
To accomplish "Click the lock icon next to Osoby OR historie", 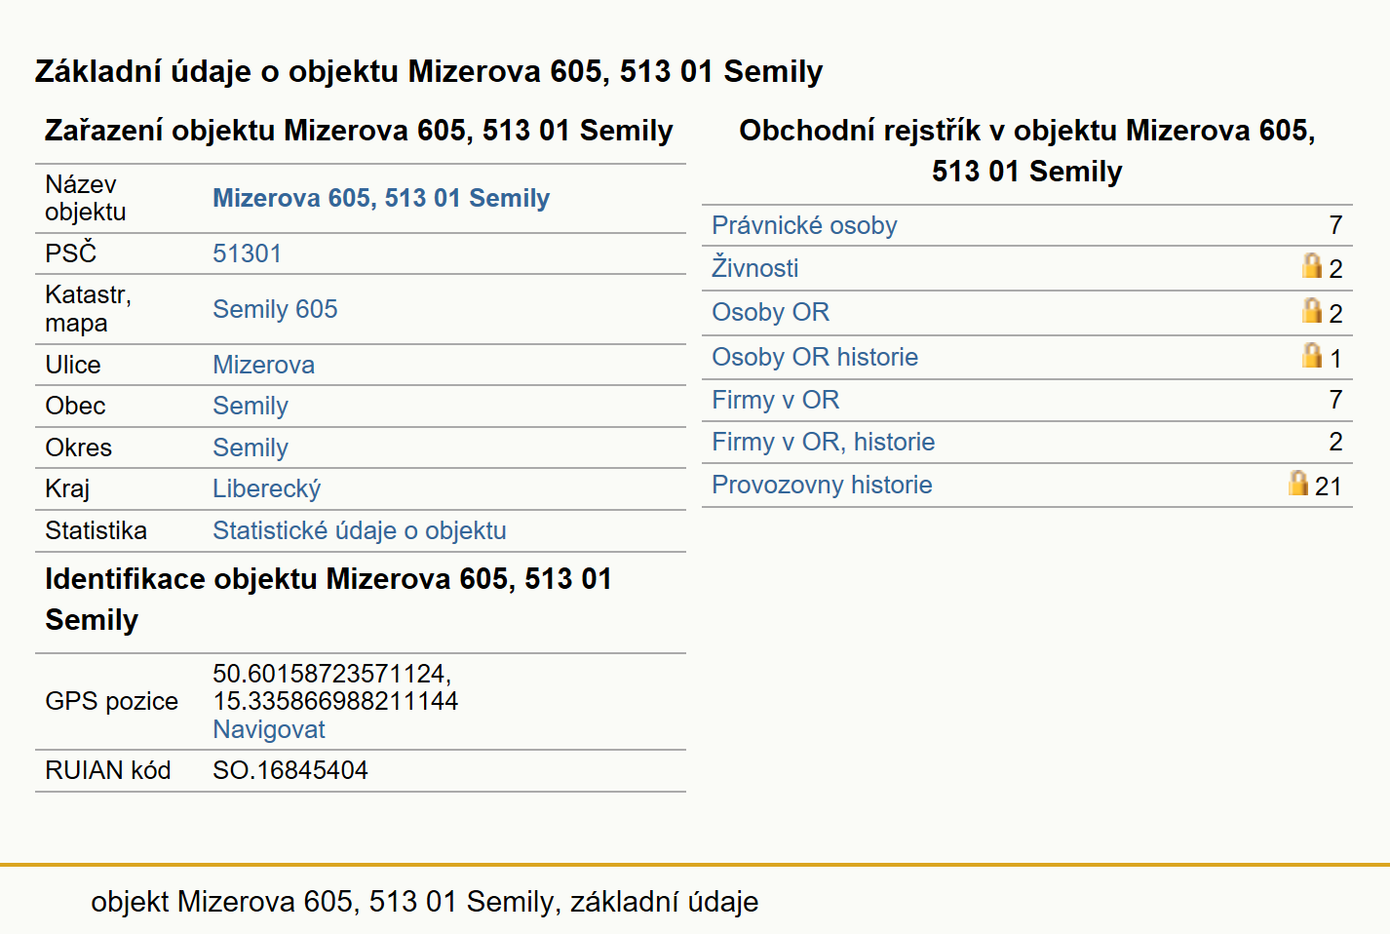I will pyautogui.click(x=1312, y=355).
